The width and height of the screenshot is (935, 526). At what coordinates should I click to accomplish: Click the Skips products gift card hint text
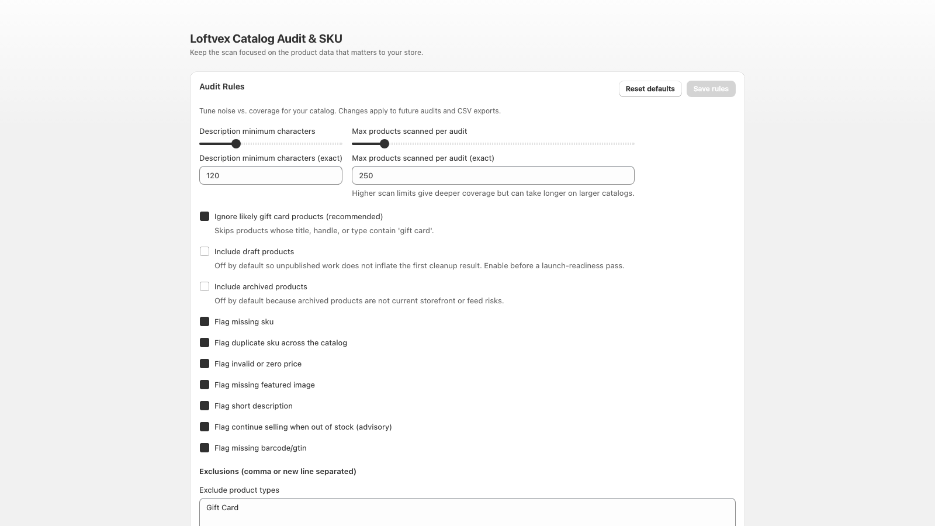click(324, 230)
